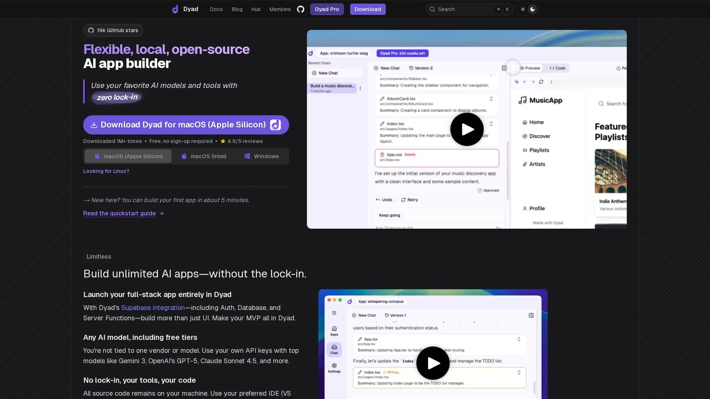Click the Indie Anthem playlist thumbnail
This screenshot has width=710, height=399.
[x=611, y=171]
